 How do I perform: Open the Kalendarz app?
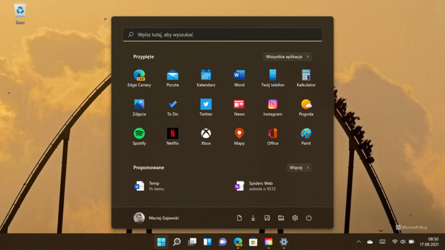[206, 78]
